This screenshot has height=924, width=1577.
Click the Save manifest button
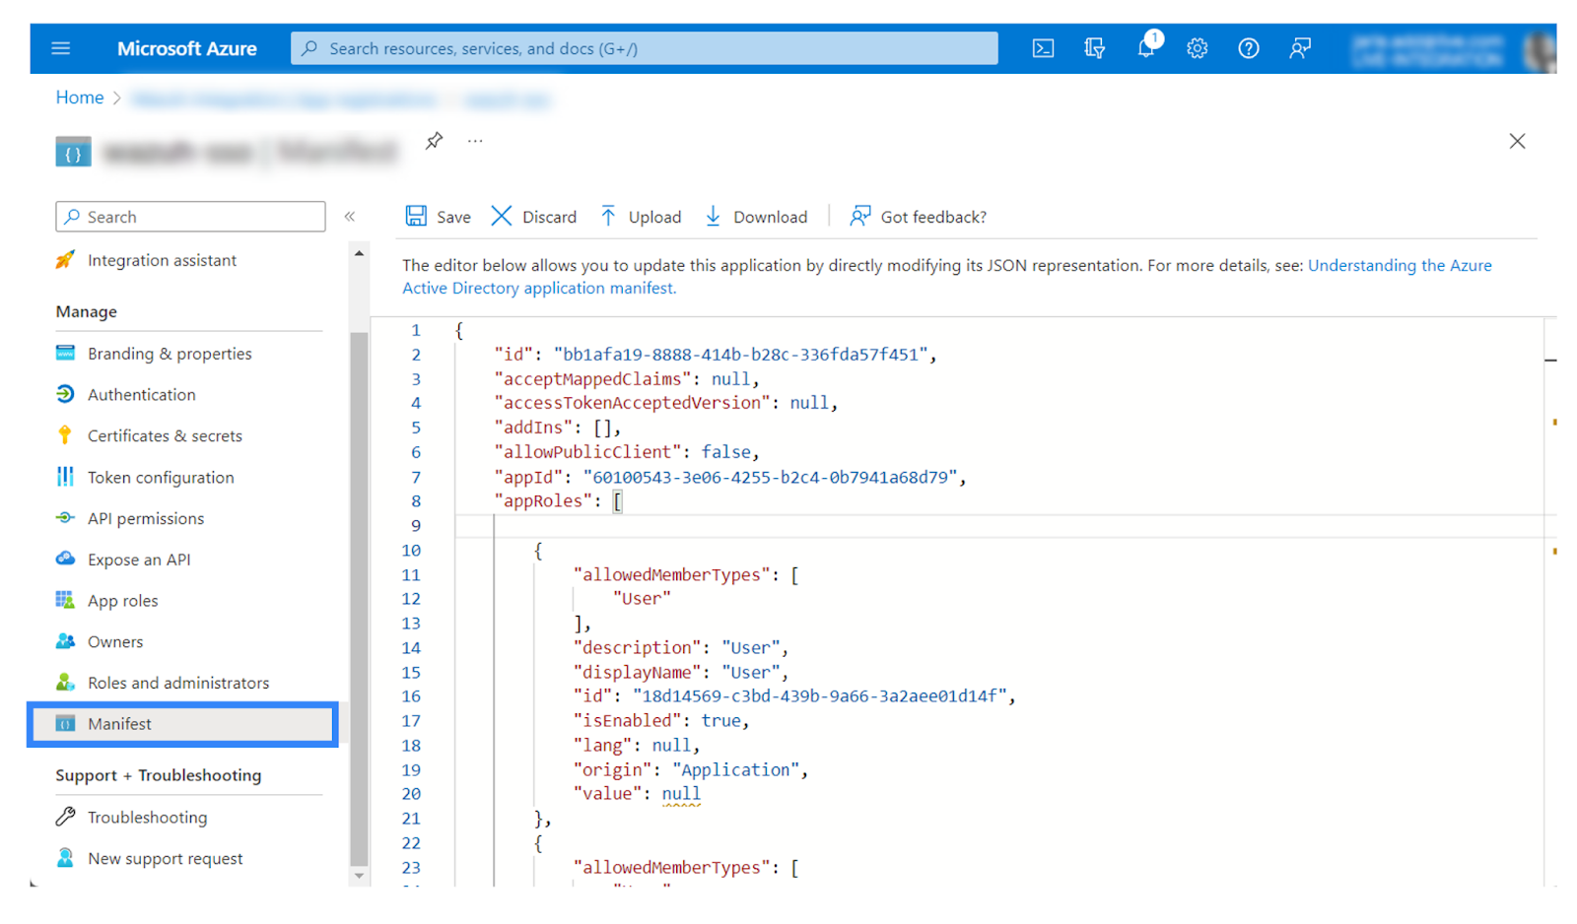click(x=439, y=217)
